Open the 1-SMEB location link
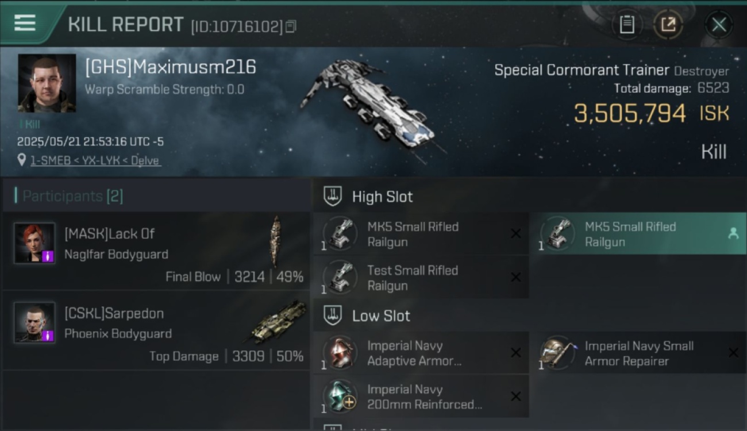The height and width of the screenshot is (431, 747). (x=95, y=160)
